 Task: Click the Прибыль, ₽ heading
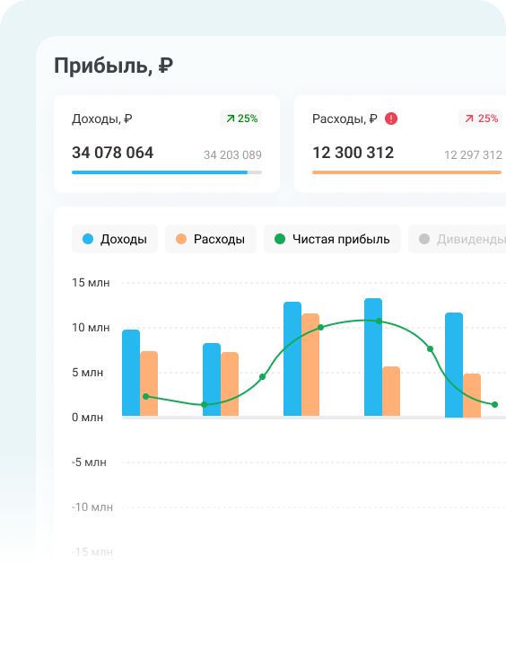point(113,66)
